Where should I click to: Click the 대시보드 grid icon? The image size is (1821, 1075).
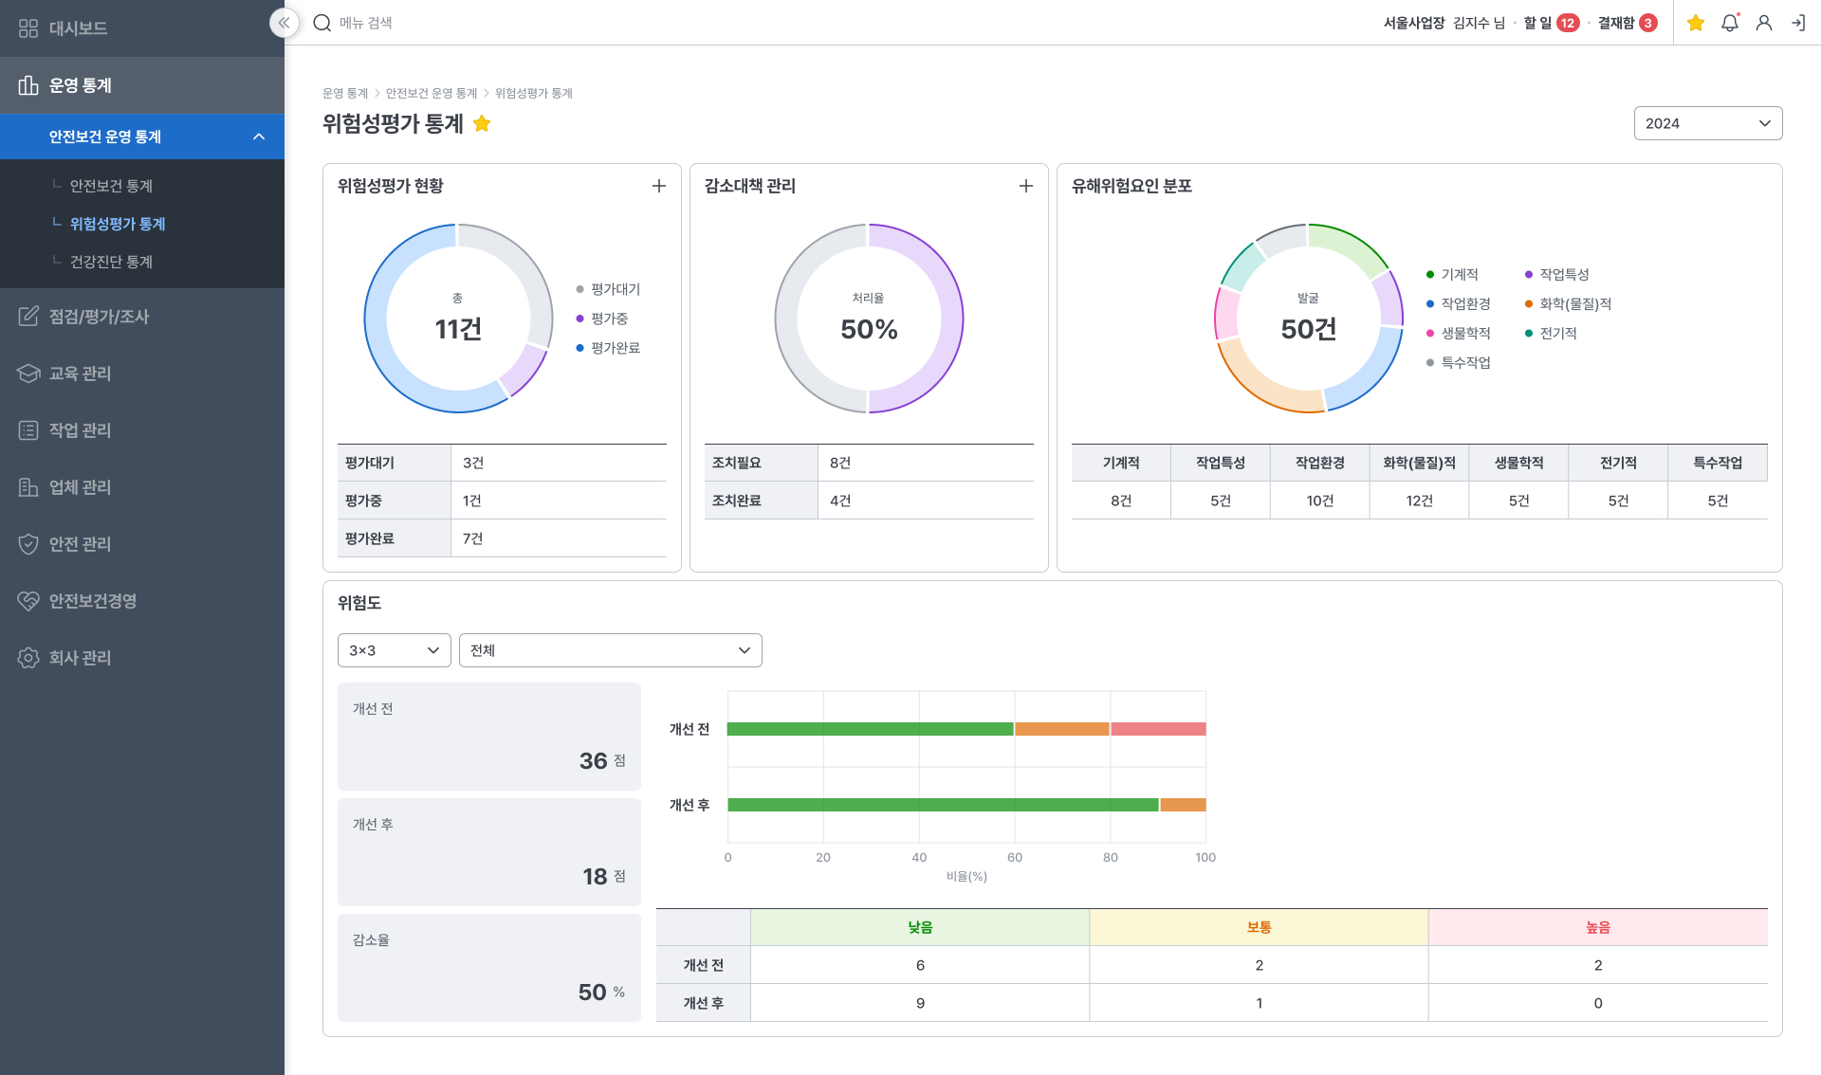(x=28, y=28)
